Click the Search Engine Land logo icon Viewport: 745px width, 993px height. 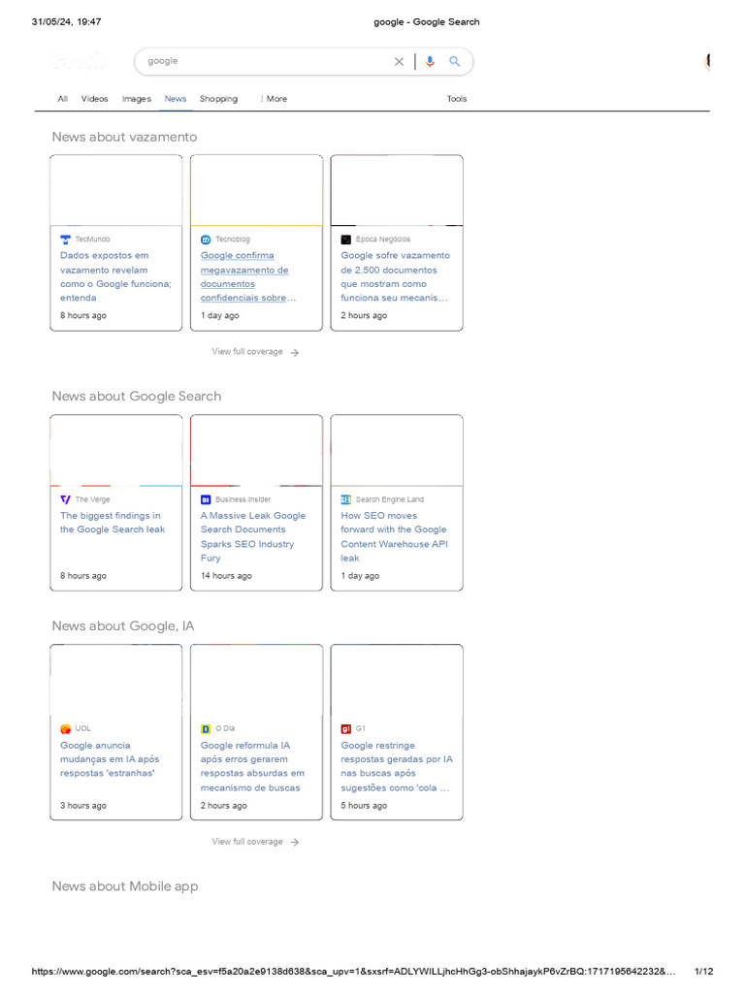pos(346,499)
